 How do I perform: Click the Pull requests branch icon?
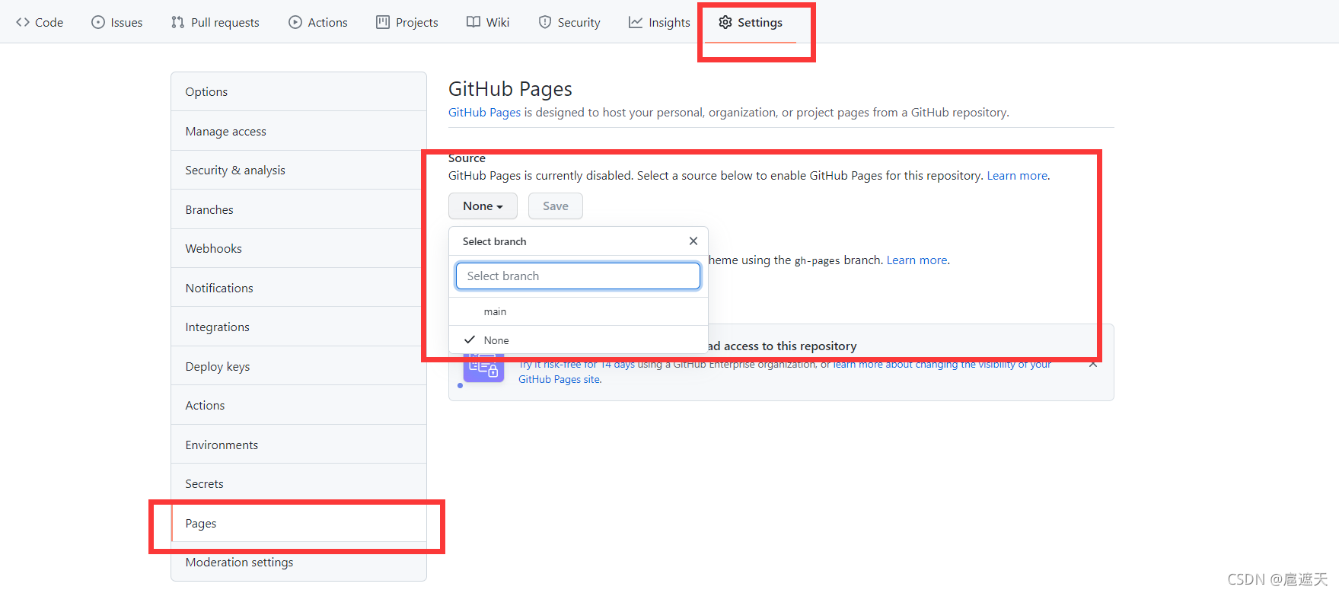[x=177, y=22]
